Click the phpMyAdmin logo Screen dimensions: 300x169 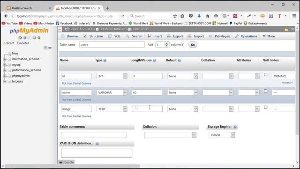(29, 31)
